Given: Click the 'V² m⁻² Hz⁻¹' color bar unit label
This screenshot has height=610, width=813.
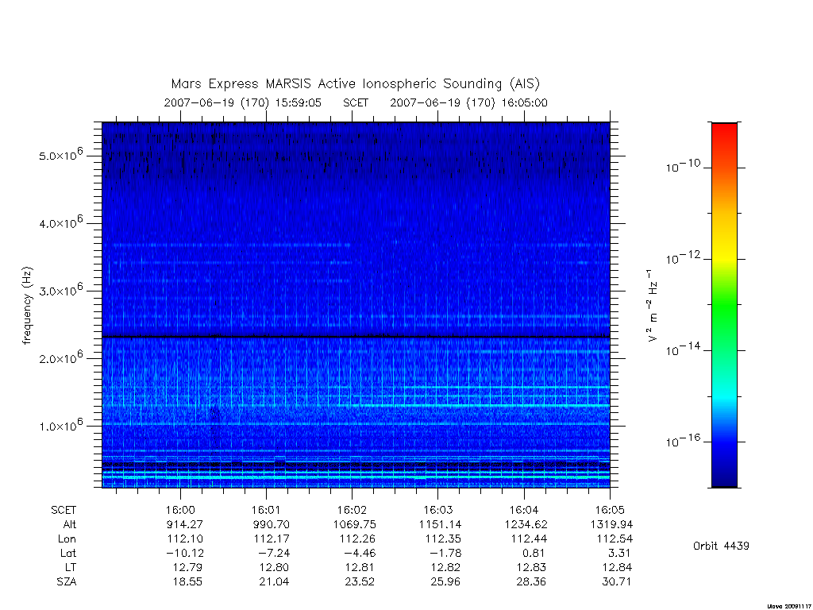Looking at the screenshot, I should [x=652, y=306].
